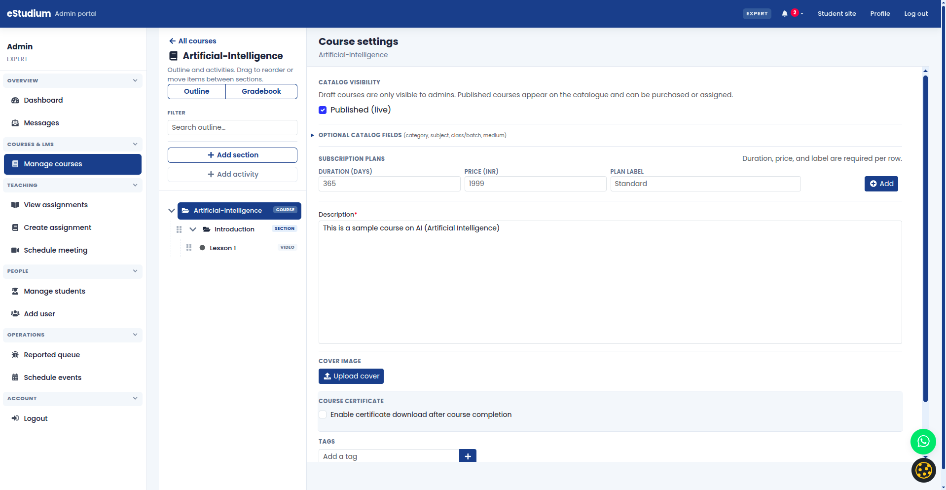
Task: Expand the Optional Catalog Fields disclosure triangle
Action: coord(312,135)
